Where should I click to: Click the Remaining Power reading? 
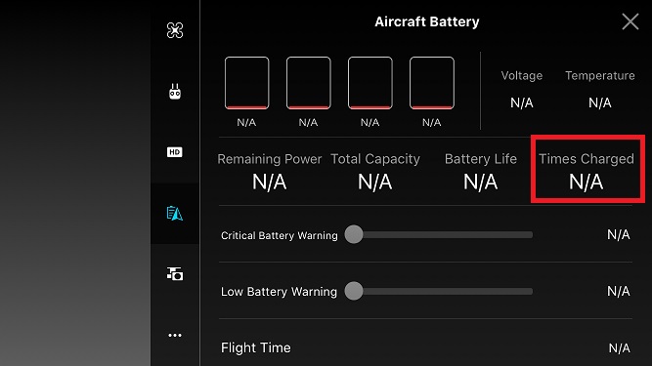click(269, 182)
